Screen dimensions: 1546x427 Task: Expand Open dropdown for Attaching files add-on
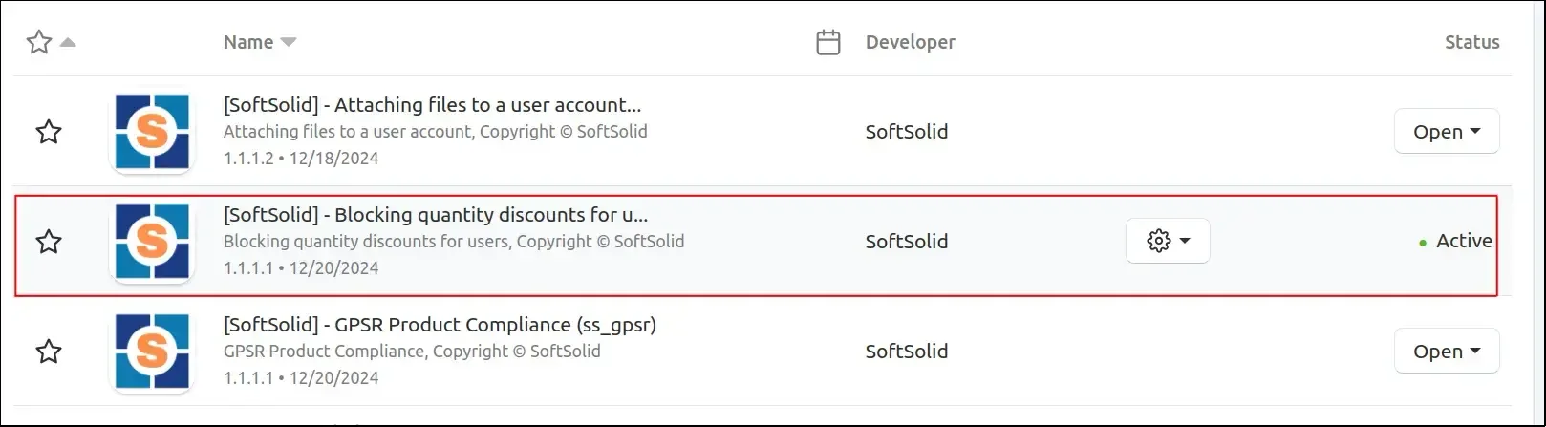[x=1446, y=132]
